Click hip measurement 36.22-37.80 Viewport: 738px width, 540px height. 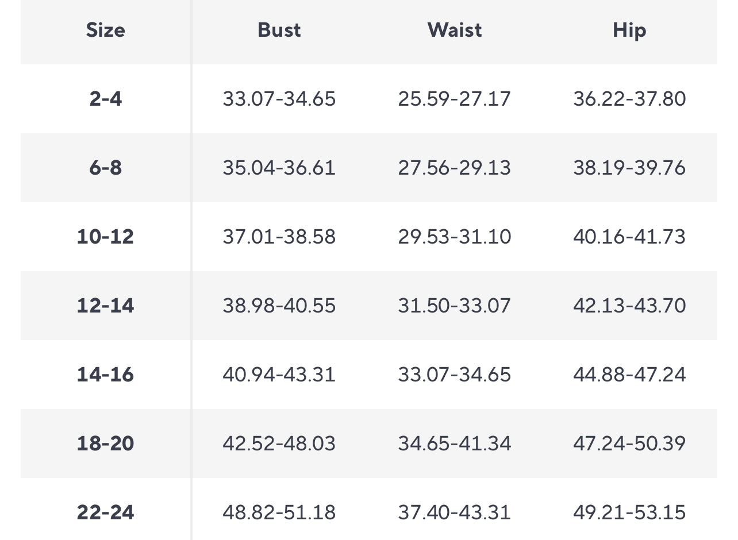(629, 99)
